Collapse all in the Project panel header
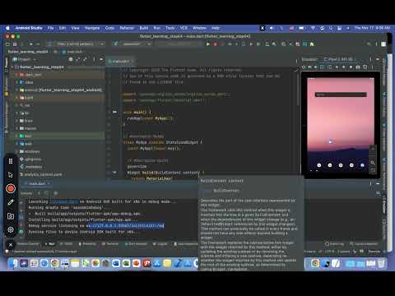 coord(85,59)
